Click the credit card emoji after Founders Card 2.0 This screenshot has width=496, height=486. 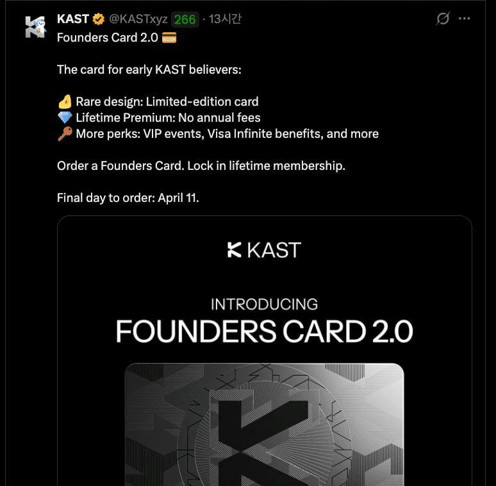point(169,38)
